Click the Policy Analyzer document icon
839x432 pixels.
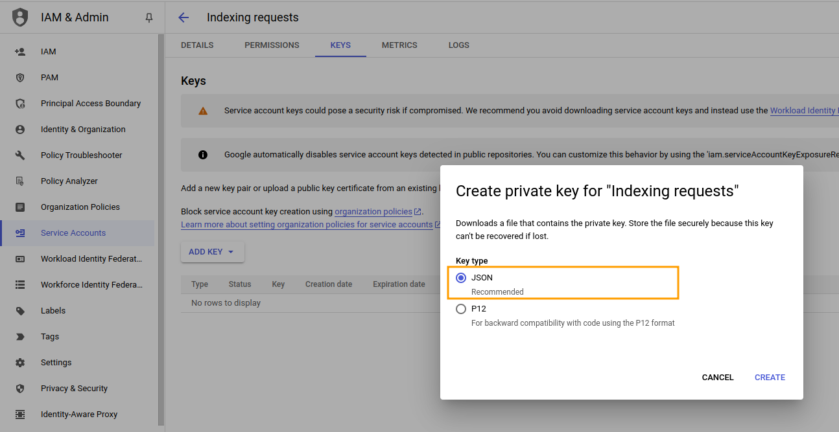[20, 181]
